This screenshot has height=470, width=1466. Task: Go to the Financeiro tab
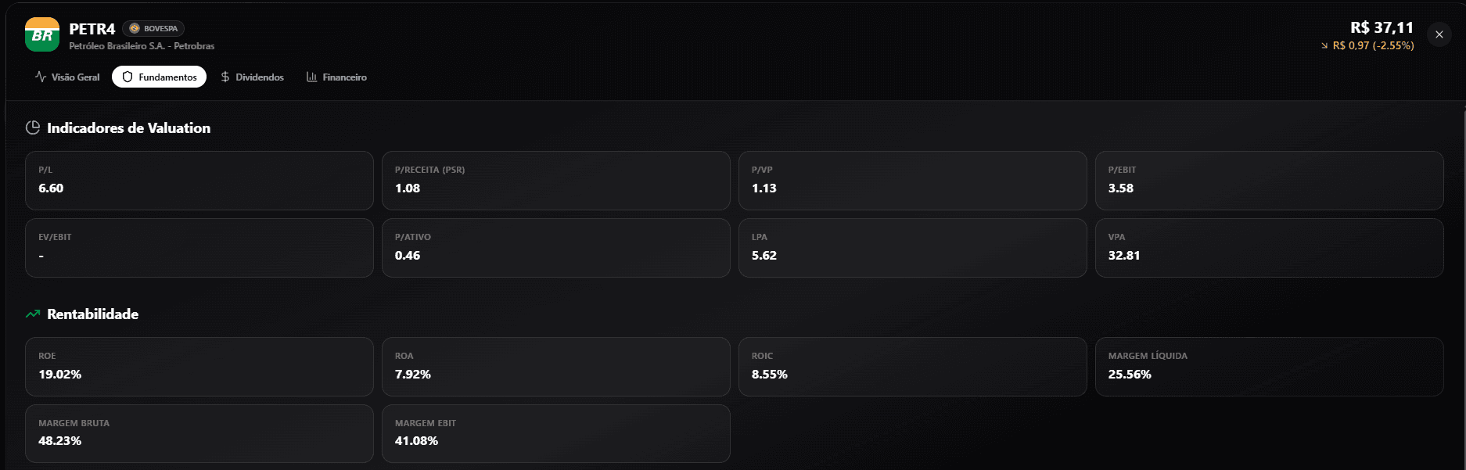(336, 77)
